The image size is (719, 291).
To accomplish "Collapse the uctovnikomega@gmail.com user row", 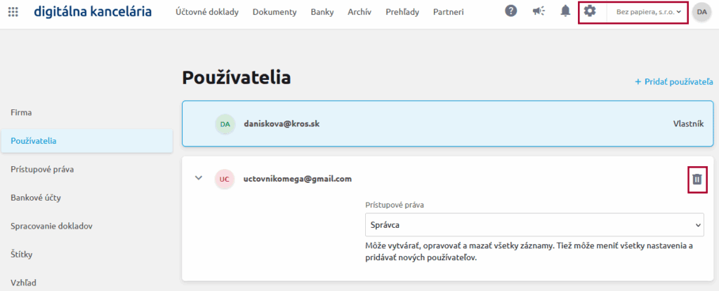I will click(x=199, y=178).
